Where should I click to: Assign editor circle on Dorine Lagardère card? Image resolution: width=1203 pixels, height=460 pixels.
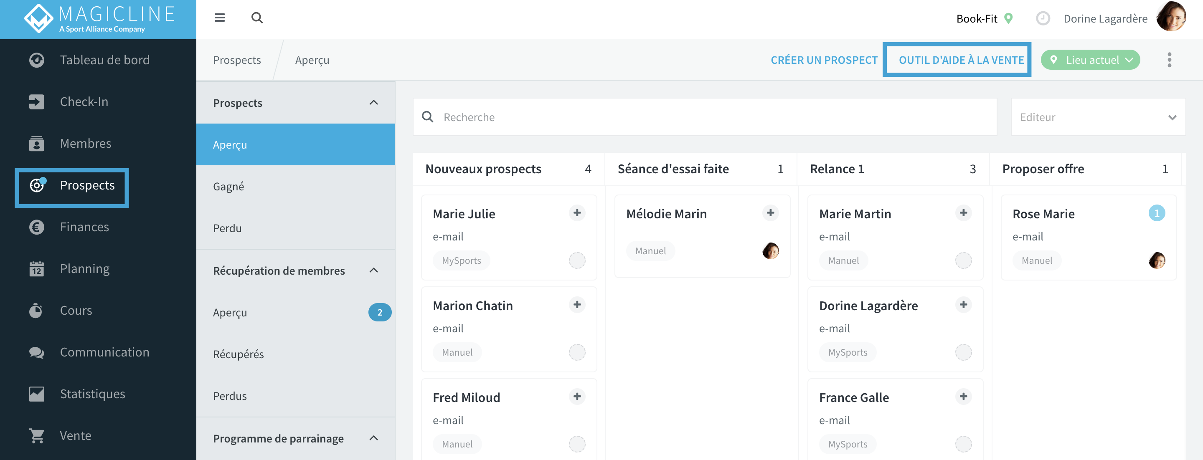(x=963, y=352)
